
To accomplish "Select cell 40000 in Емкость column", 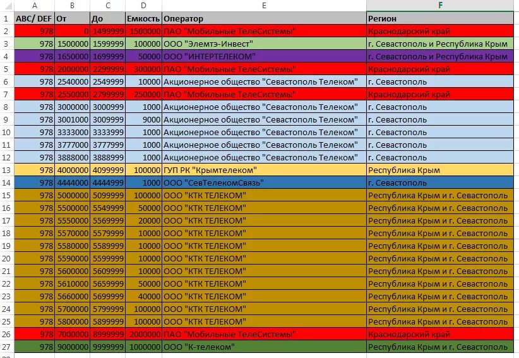I will 143,296.
